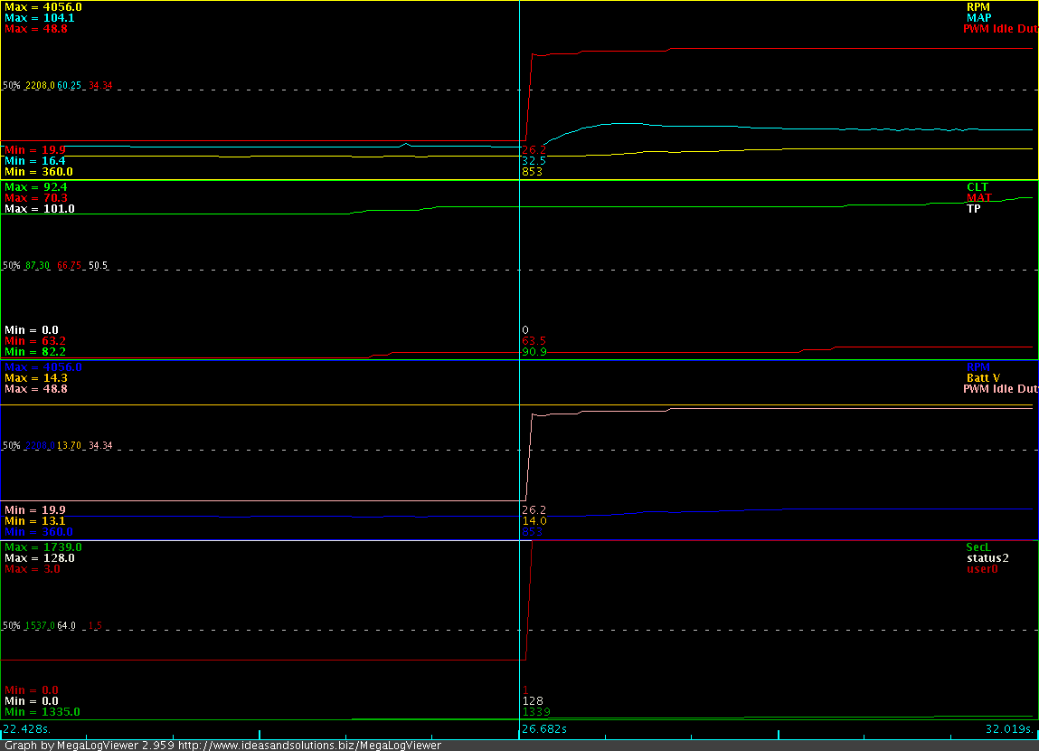
Task: Click the 32.019s end time label
Action: click(1010, 728)
